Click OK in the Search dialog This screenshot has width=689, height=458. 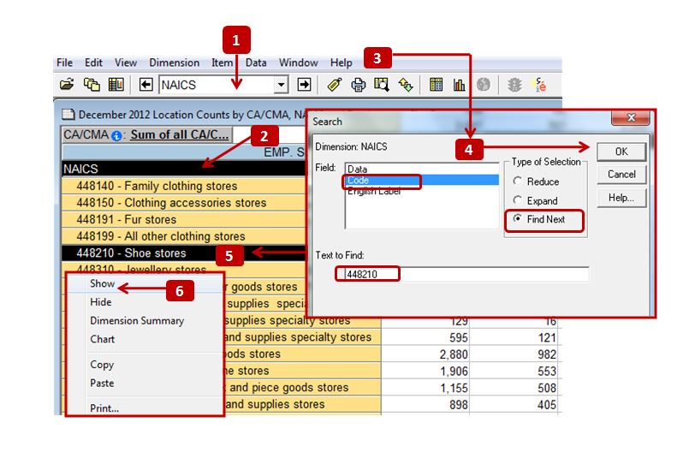pos(621,152)
